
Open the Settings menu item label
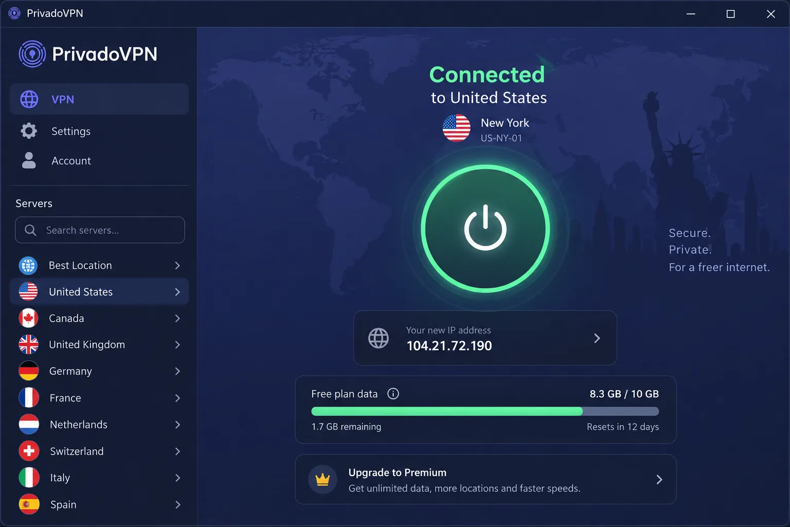point(71,131)
